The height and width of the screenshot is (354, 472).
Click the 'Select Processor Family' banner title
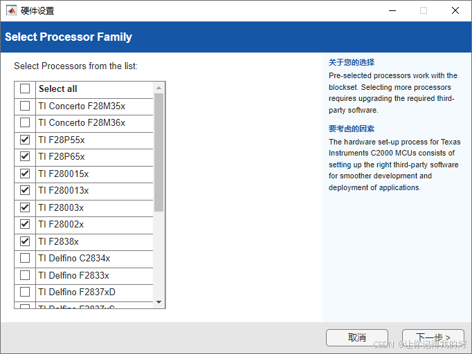coord(69,37)
